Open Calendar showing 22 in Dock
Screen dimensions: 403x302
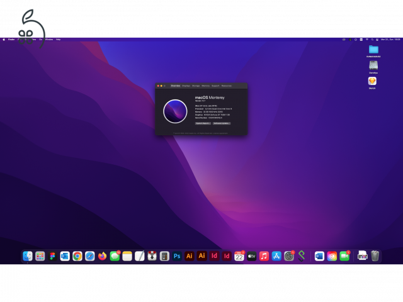coord(239,256)
